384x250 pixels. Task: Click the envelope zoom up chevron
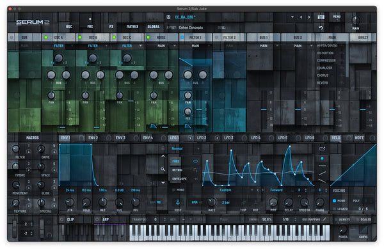point(163,156)
